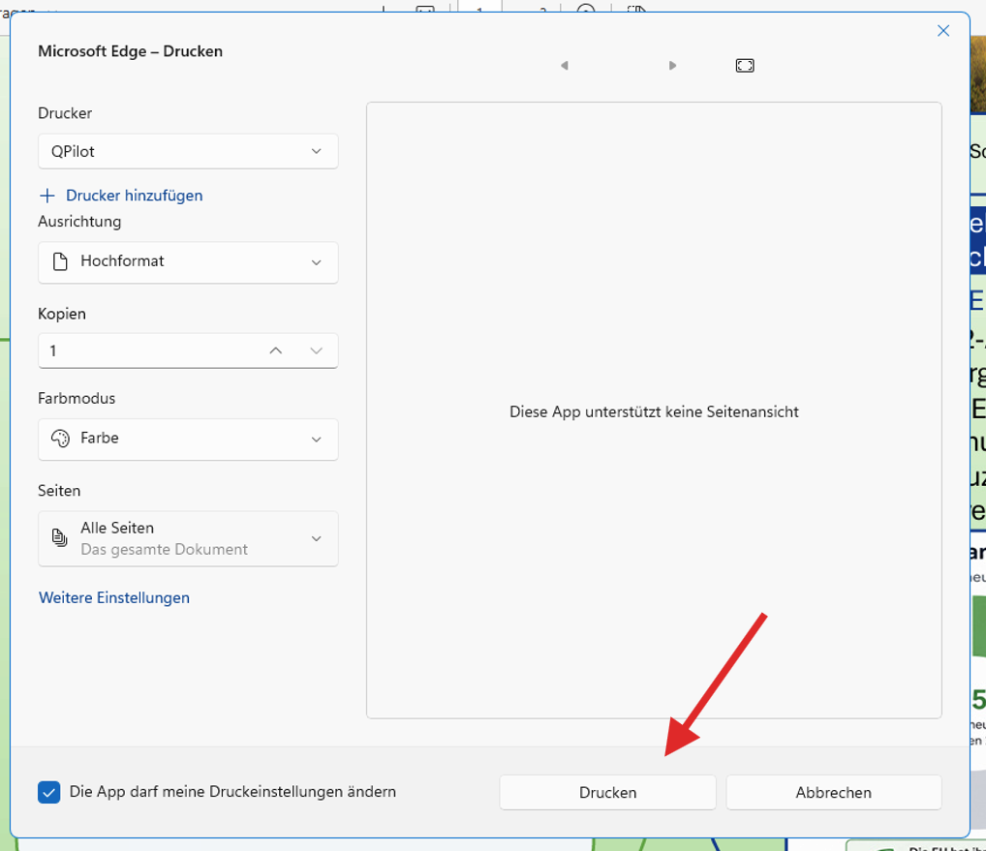This screenshot has height=851, width=986.
Task: Click the chevron on the Farbe box
Action: (x=317, y=440)
